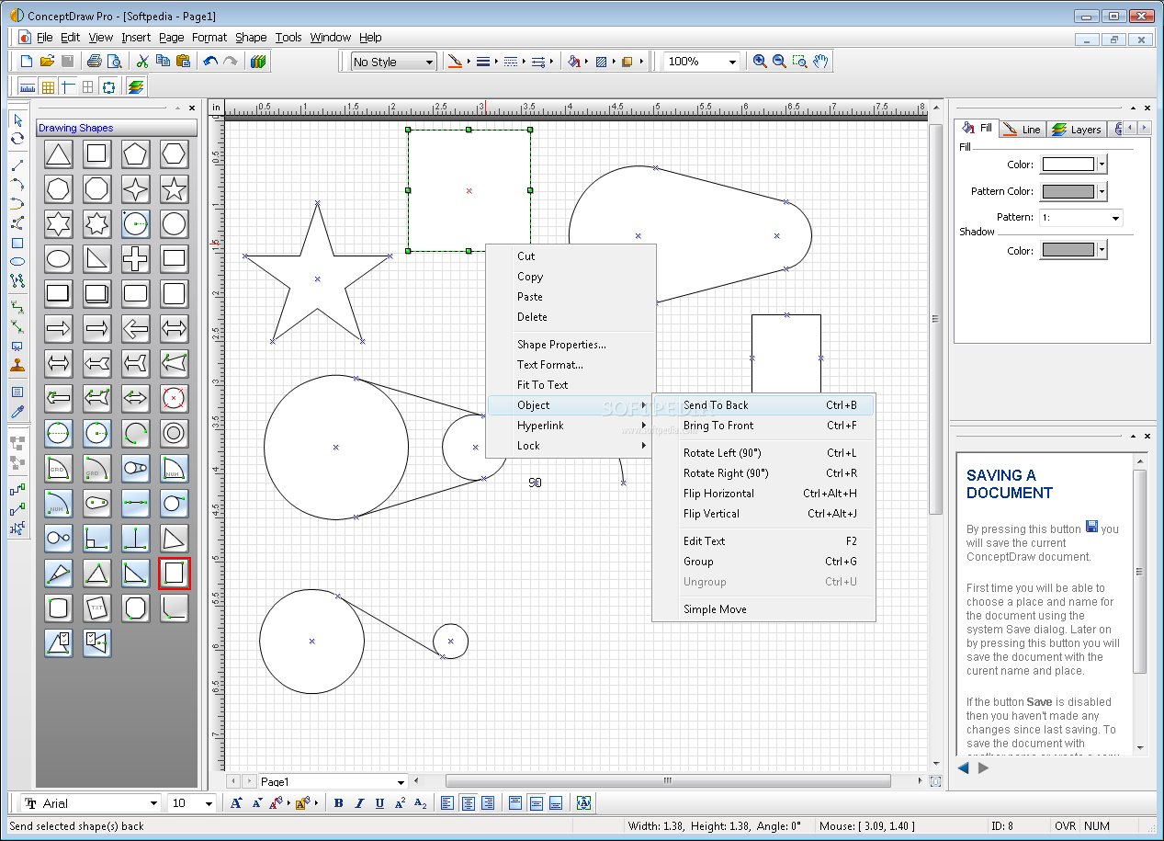1164x841 pixels.
Task: Pick the pentagon shape in Drawing Shapes
Action: [x=136, y=153]
